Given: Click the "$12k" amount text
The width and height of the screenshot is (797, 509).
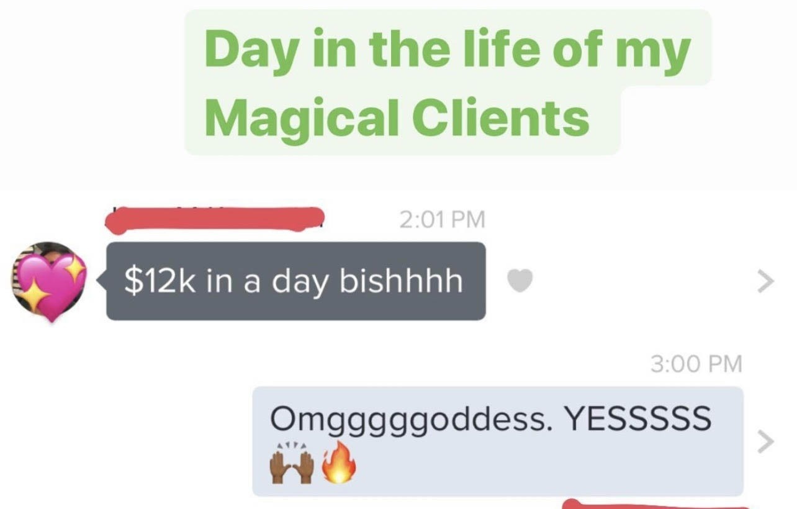Looking at the screenshot, I should [161, 281].
